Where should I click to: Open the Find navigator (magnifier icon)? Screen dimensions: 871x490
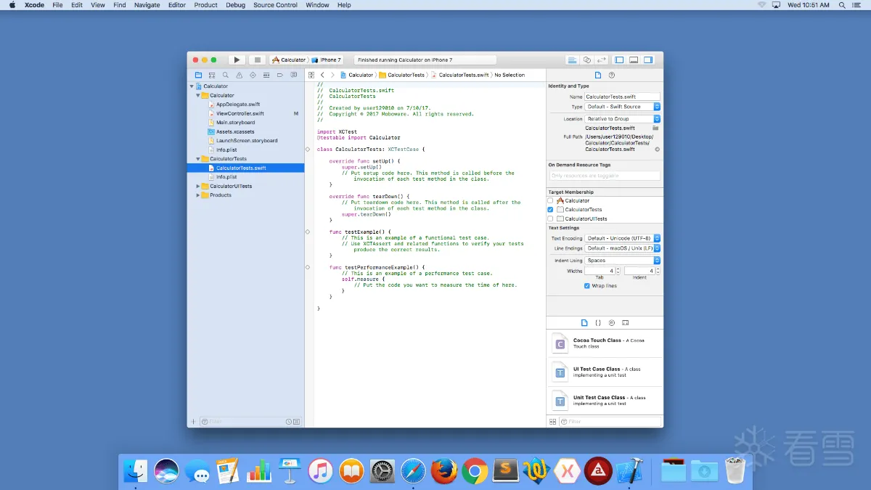click(x=225, y=75)
